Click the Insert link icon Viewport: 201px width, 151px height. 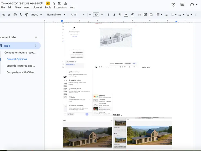coord(139,15)
